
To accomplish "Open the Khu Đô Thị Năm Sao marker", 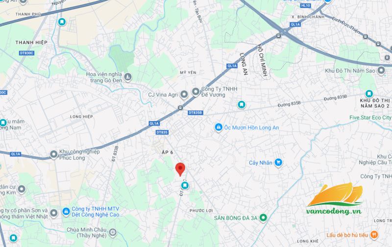I will tap(381, 70).
